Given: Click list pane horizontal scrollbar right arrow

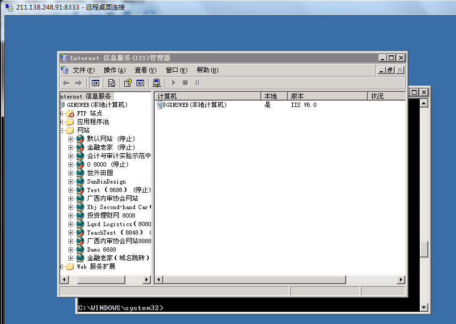Looking at the screenshot, I should click(401, 280).
